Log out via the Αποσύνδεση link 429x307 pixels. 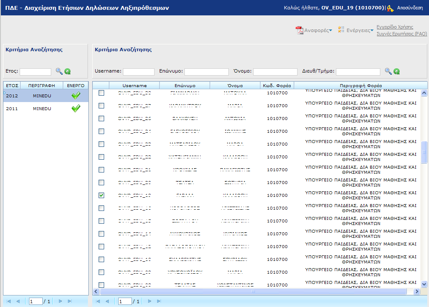click(x=410, y=8)
